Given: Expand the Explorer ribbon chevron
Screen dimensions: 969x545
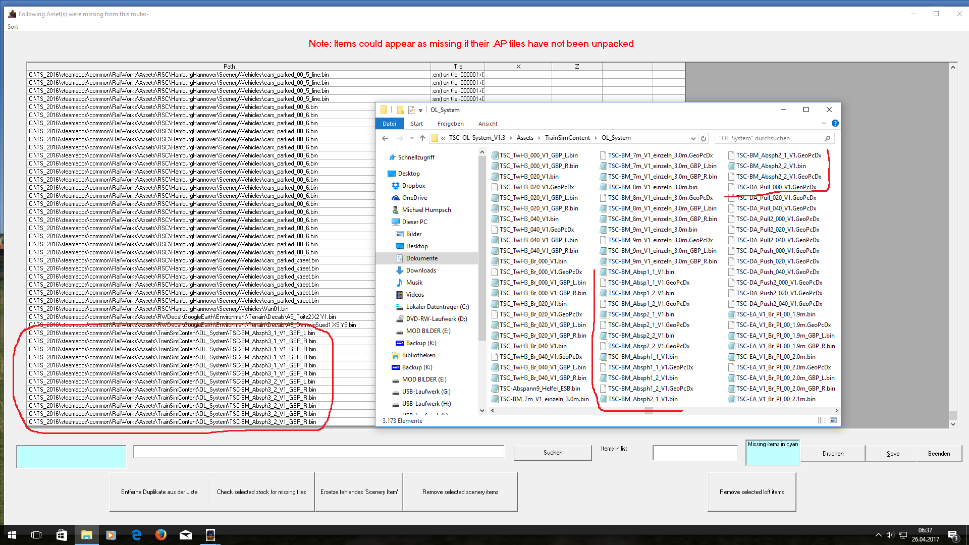Looking at the screenshot, I should click(824, 123).
